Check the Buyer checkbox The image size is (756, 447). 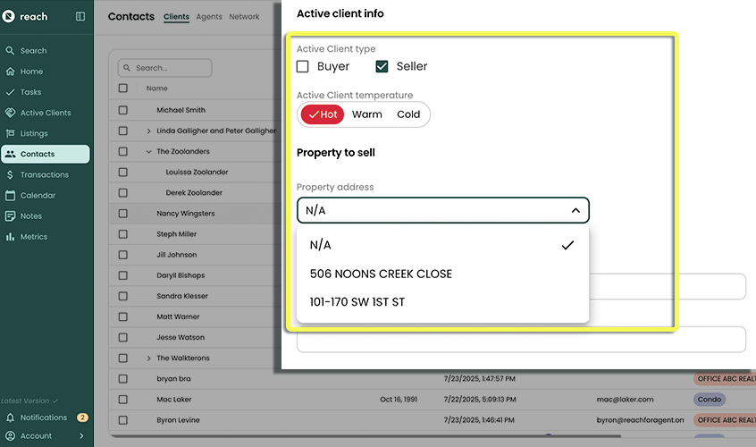click(x=303, y=66)
